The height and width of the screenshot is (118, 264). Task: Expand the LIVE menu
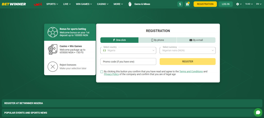click(x=67, y=4)
